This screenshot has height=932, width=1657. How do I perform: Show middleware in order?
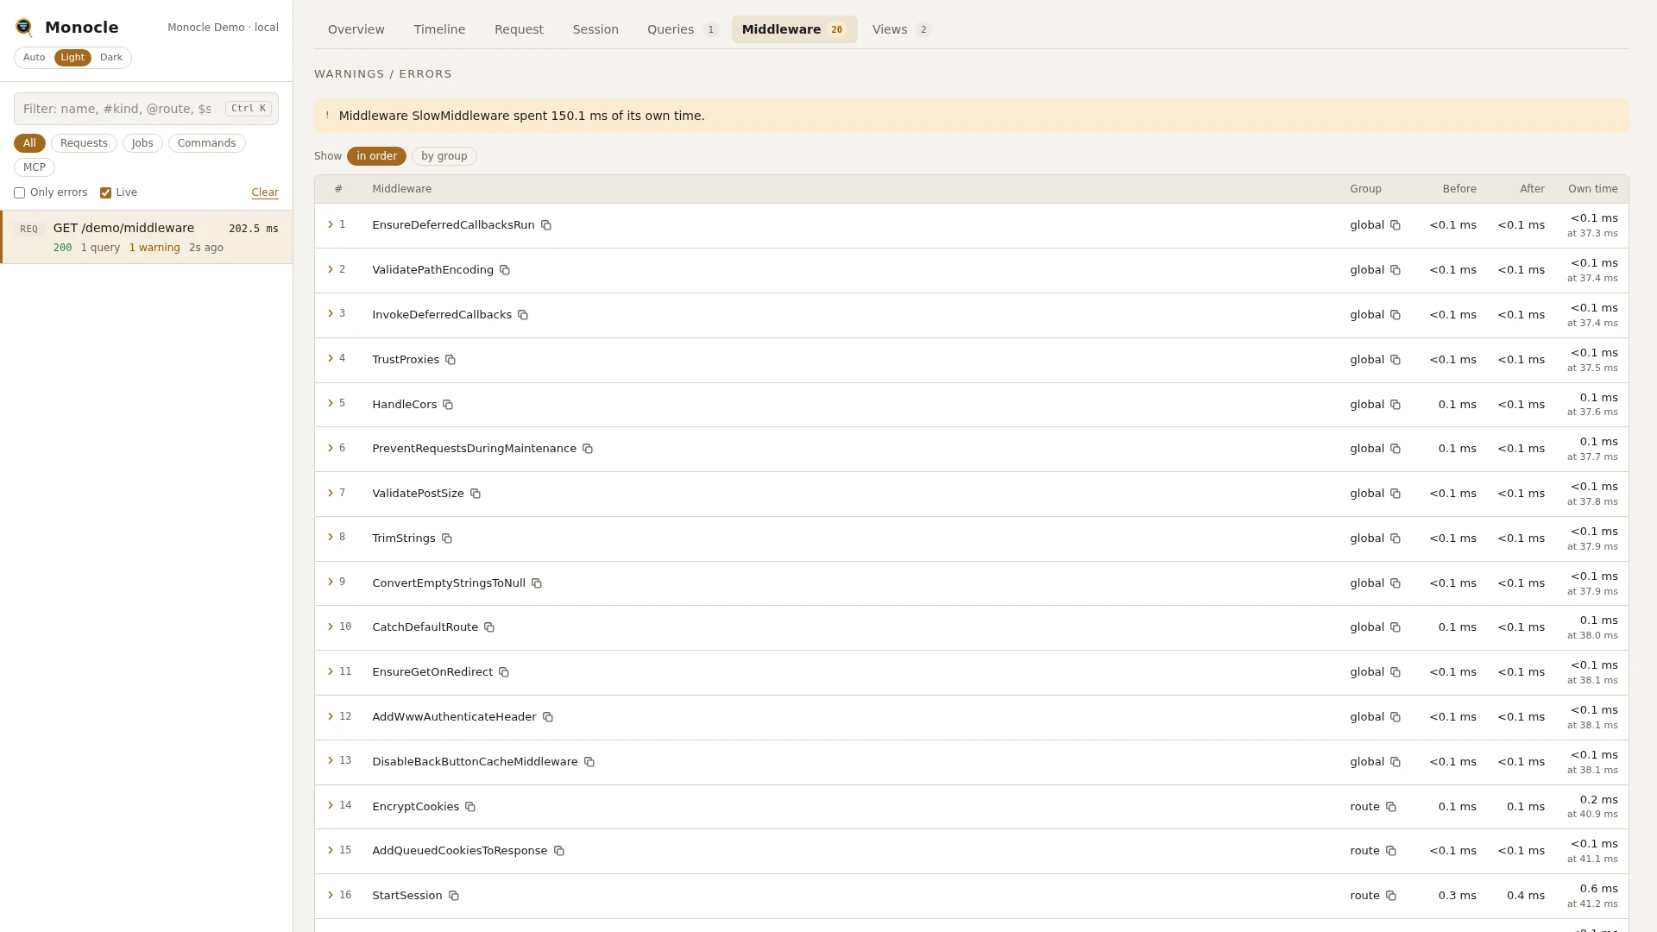(x=376, y=156)
